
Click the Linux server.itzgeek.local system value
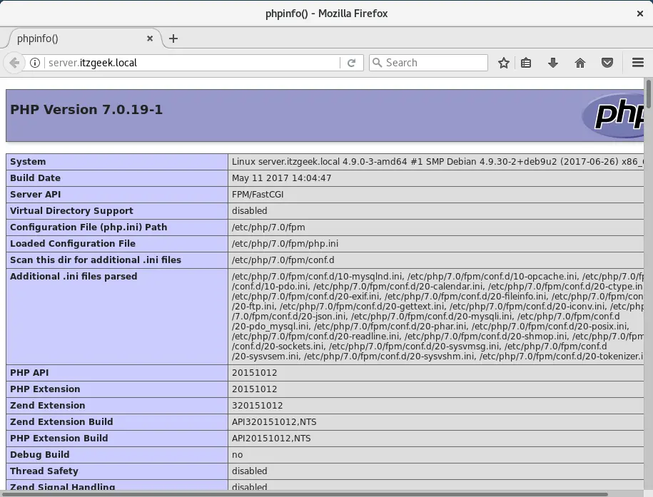(x=437, y=162)
